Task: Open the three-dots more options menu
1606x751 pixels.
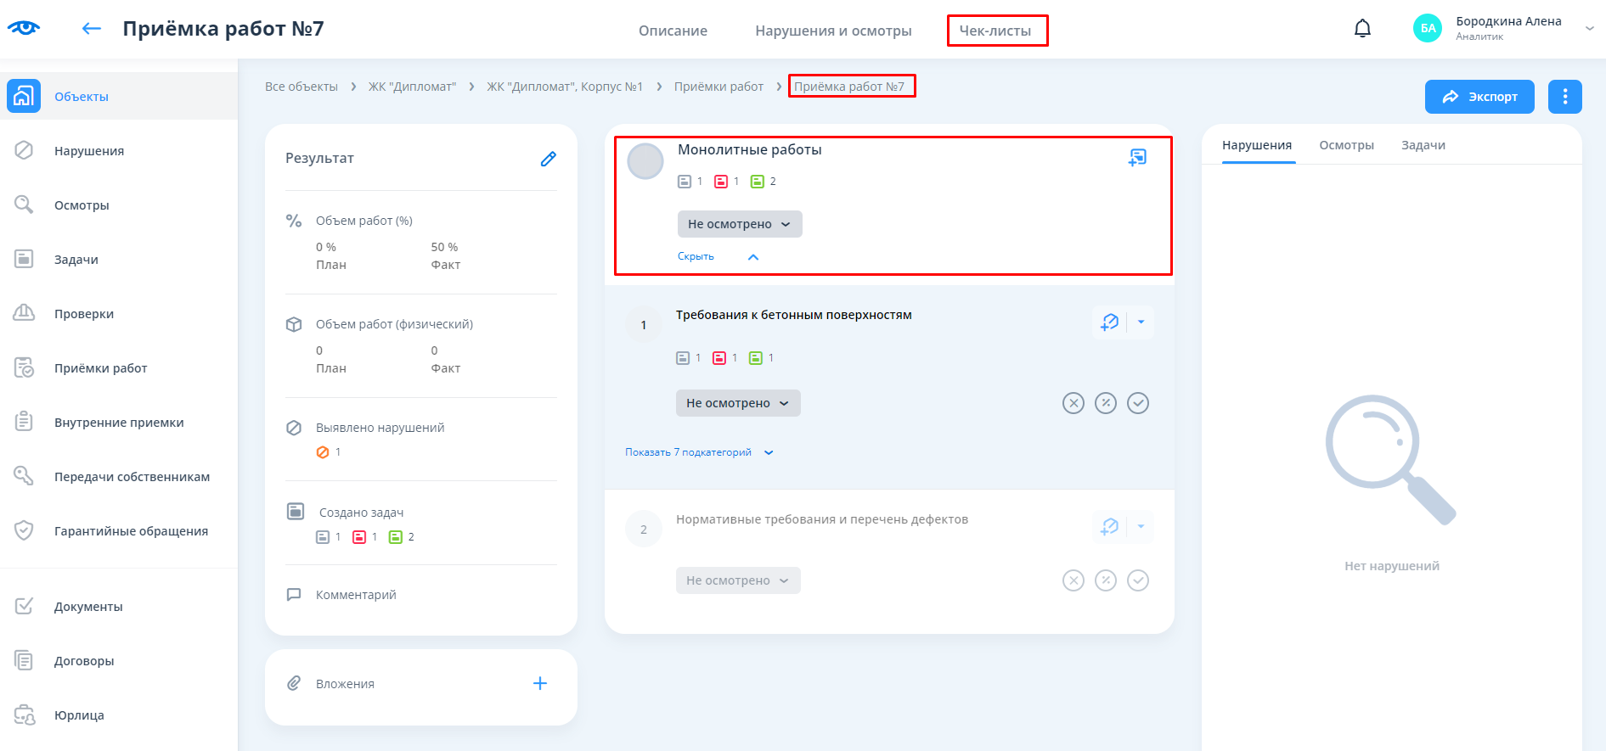Action: [1564, 97]
